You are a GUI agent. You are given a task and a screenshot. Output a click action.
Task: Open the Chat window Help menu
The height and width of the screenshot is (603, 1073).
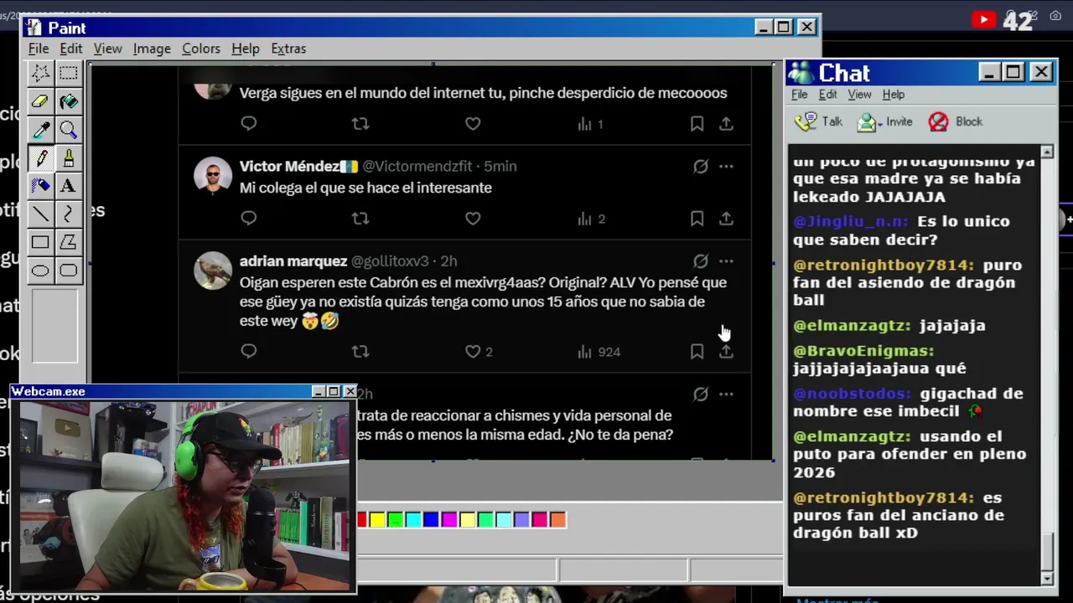[x=894, y=95]
